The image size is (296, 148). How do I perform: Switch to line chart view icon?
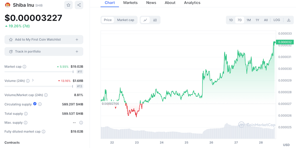tap(145, 20)
